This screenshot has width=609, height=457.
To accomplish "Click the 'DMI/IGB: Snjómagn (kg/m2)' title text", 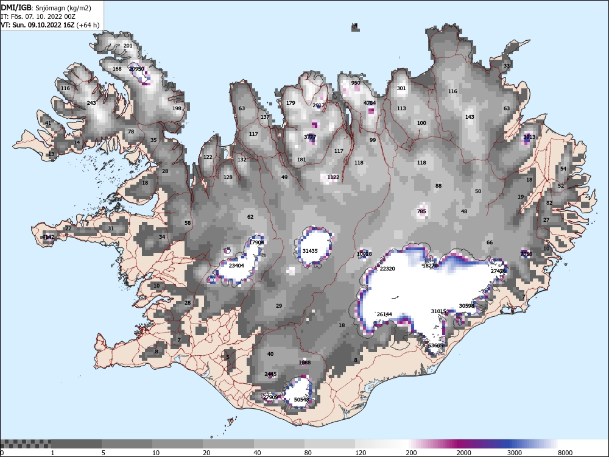I will pyautogui.click(x=46, y=7).
